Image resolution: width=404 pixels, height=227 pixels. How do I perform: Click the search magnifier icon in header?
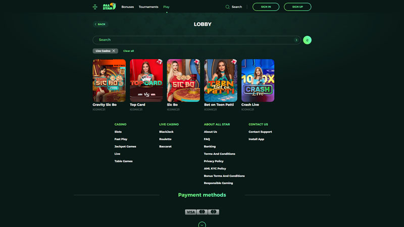[x=227, y=7]
